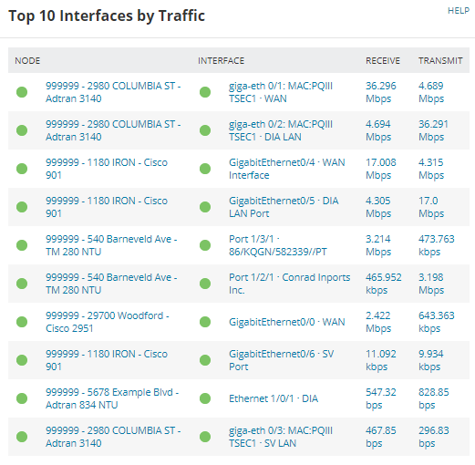Click node status dot for 29700 Woodford

point(22,322)
